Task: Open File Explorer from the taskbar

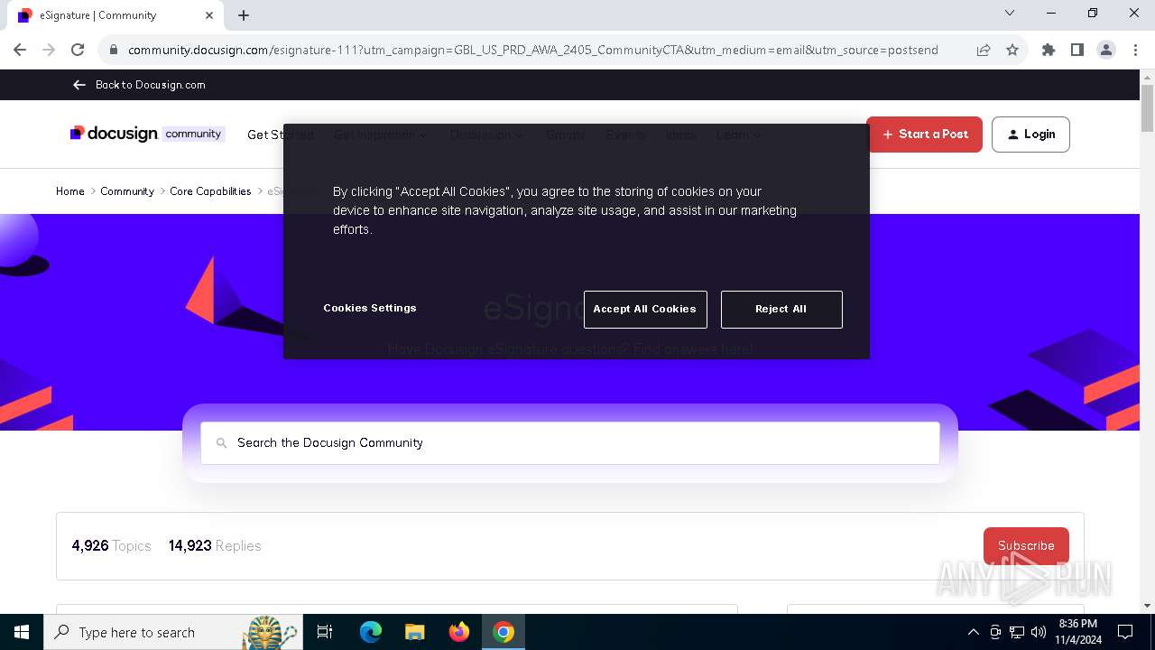Action: (414, 632)
